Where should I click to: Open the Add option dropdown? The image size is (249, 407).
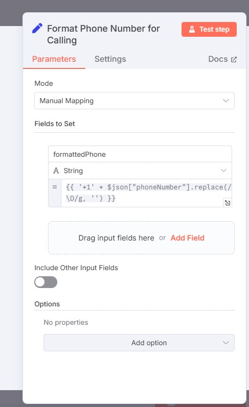tap(139, 343)
